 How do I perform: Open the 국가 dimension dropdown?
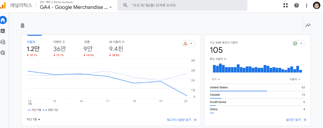(216, 79)
